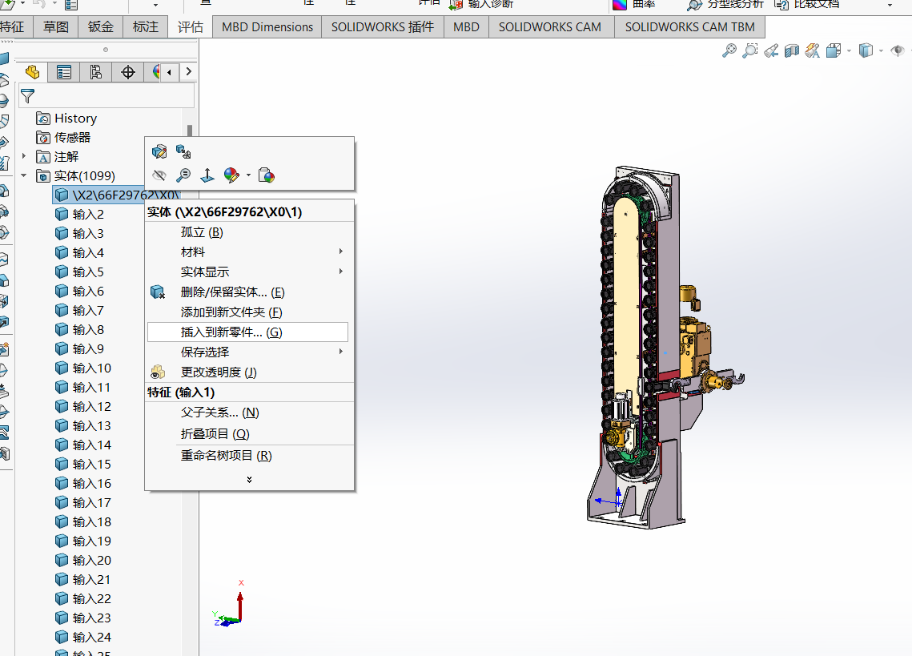The width and height of the screenshot is (912, 656).
Task: Open the SOLIDWORKS CAM tab
Action: [549, 26]
